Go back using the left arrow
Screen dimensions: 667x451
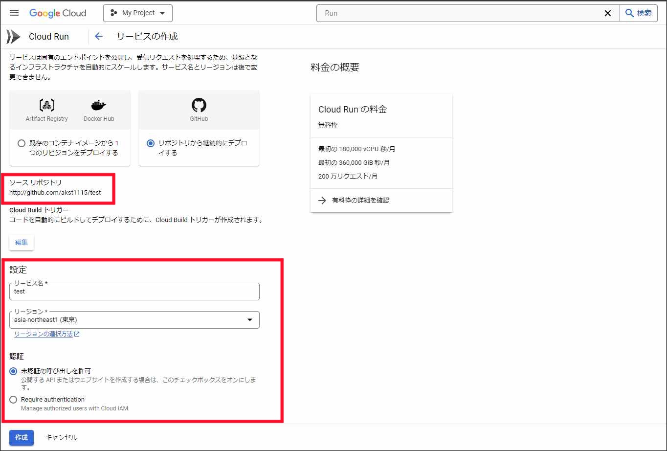(x=99, y=36)
